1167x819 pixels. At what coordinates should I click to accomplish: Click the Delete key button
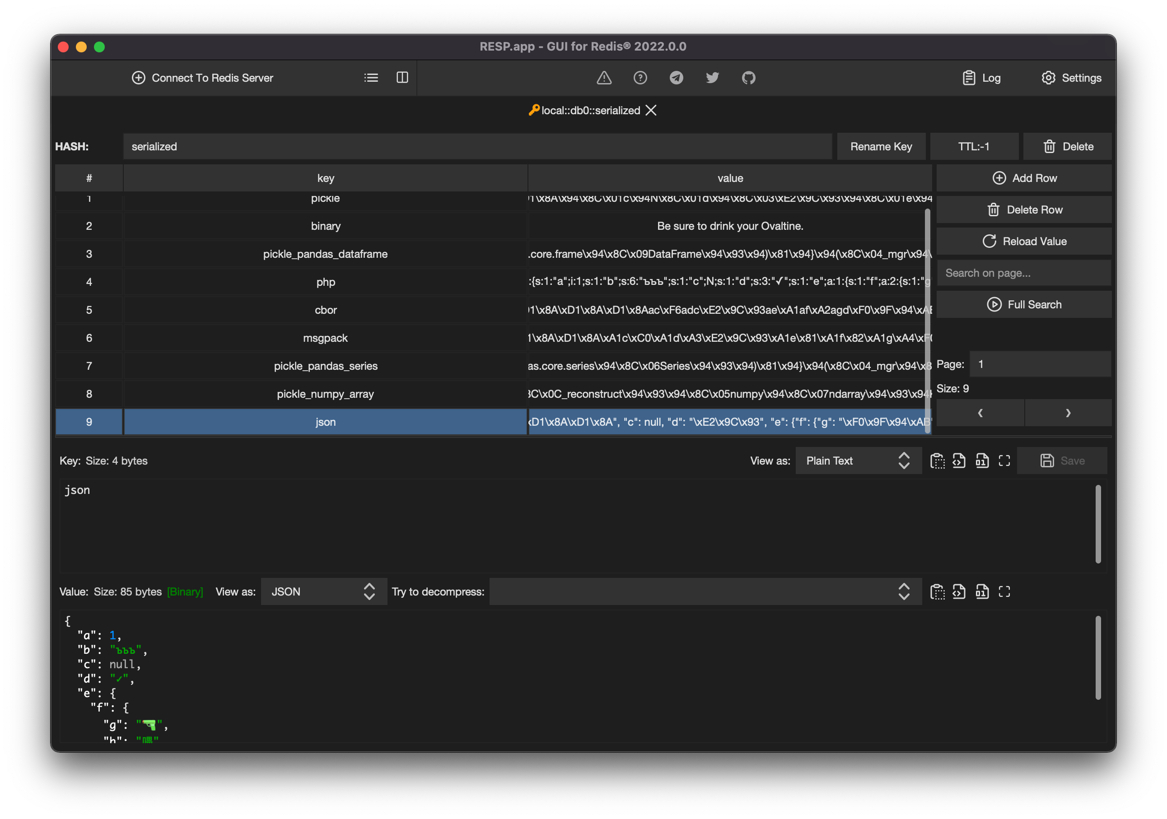(1068, 146)
